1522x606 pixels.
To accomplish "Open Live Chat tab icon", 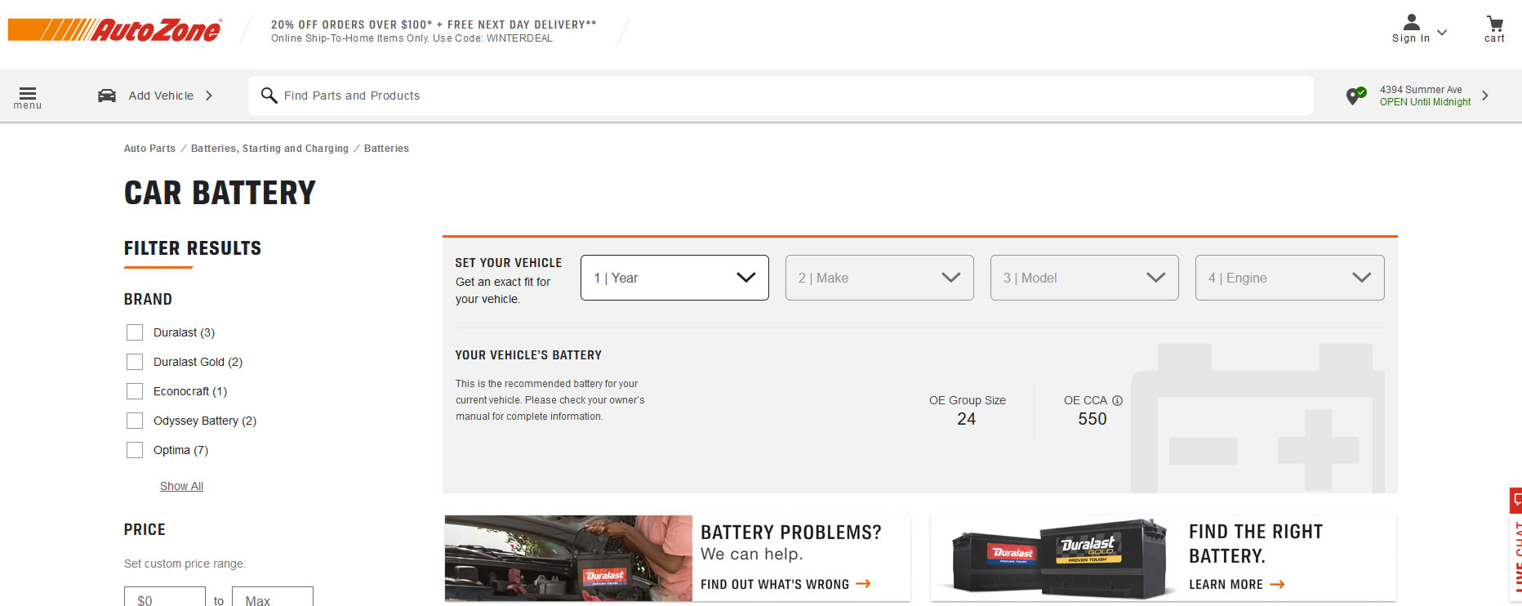I will point(1516,499).
